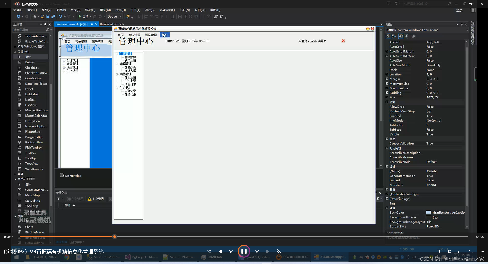Rewind 10 seconds

231,251
